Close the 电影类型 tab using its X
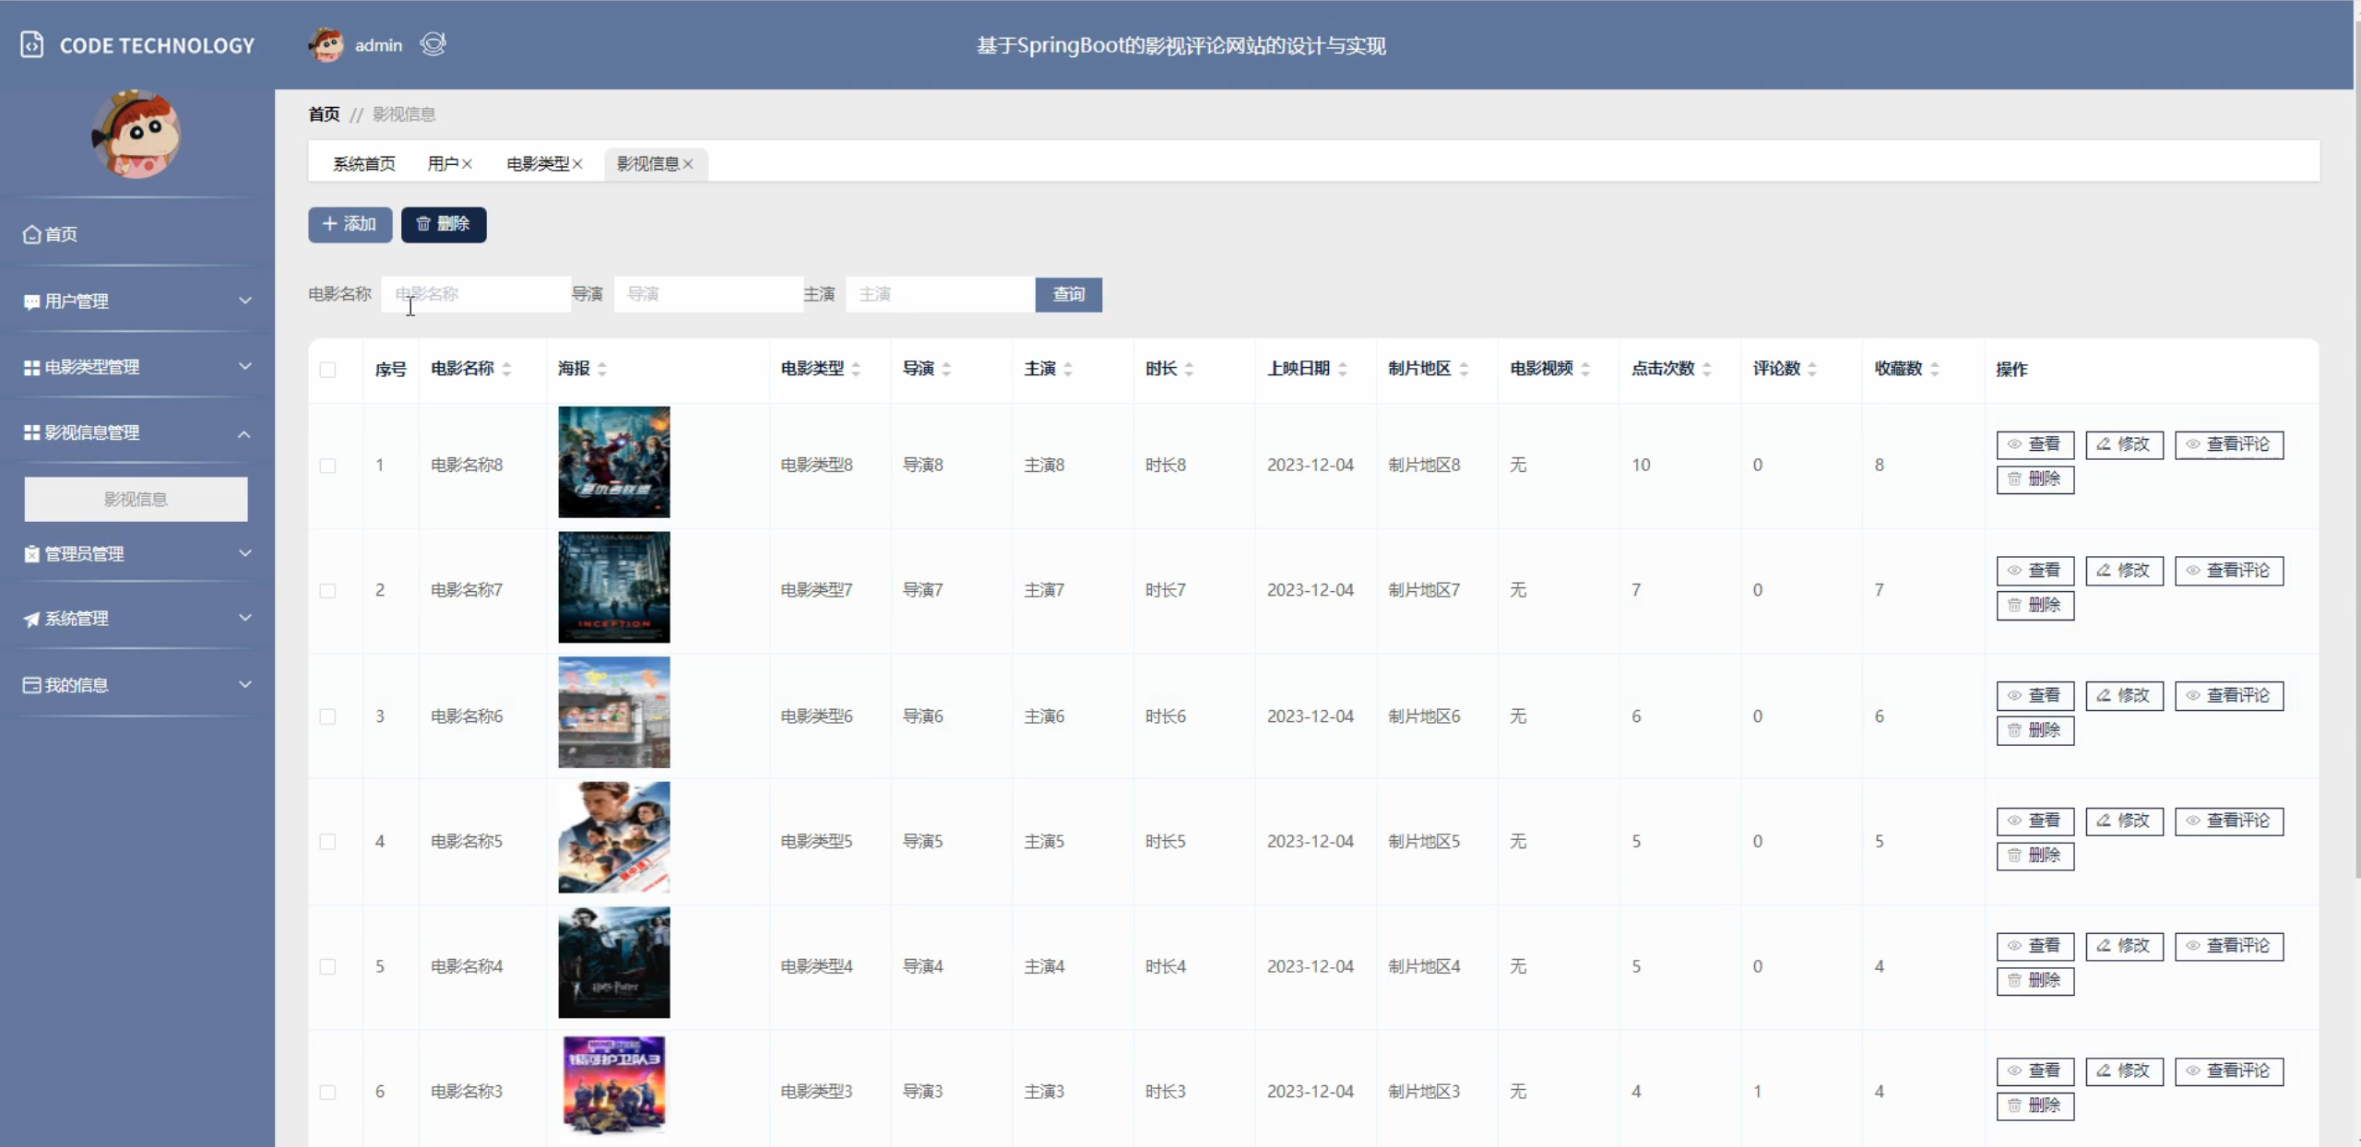Viewport: 2361px width, 1147px height. pyautogui.click(x=577, y=164)
